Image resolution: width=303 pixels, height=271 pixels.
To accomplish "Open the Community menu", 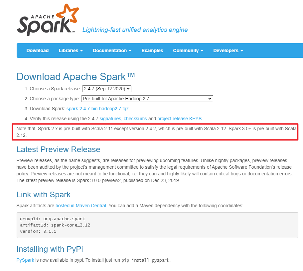I will [188, 50].
